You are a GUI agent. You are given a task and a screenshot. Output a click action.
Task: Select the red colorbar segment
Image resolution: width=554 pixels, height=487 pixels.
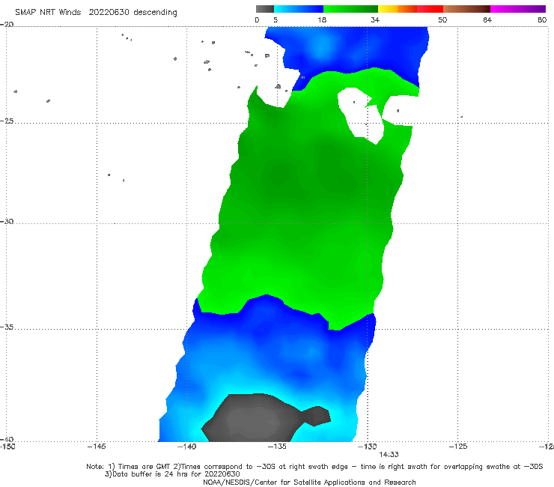pyautogui.click(x=430, y=9)
